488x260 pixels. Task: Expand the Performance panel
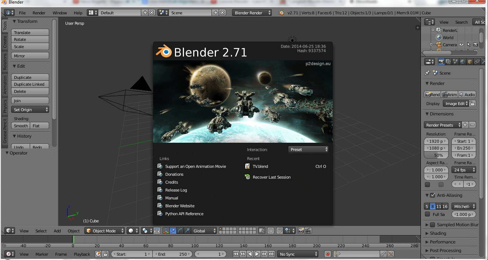[442, 242]
